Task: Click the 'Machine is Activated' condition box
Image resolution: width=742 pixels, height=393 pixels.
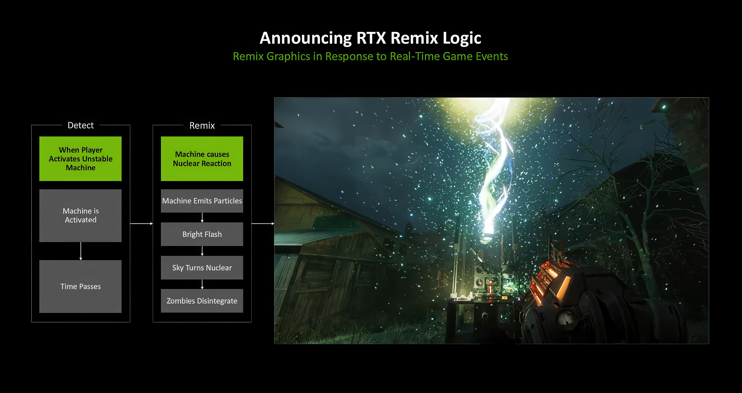Action: pos(80,216)
